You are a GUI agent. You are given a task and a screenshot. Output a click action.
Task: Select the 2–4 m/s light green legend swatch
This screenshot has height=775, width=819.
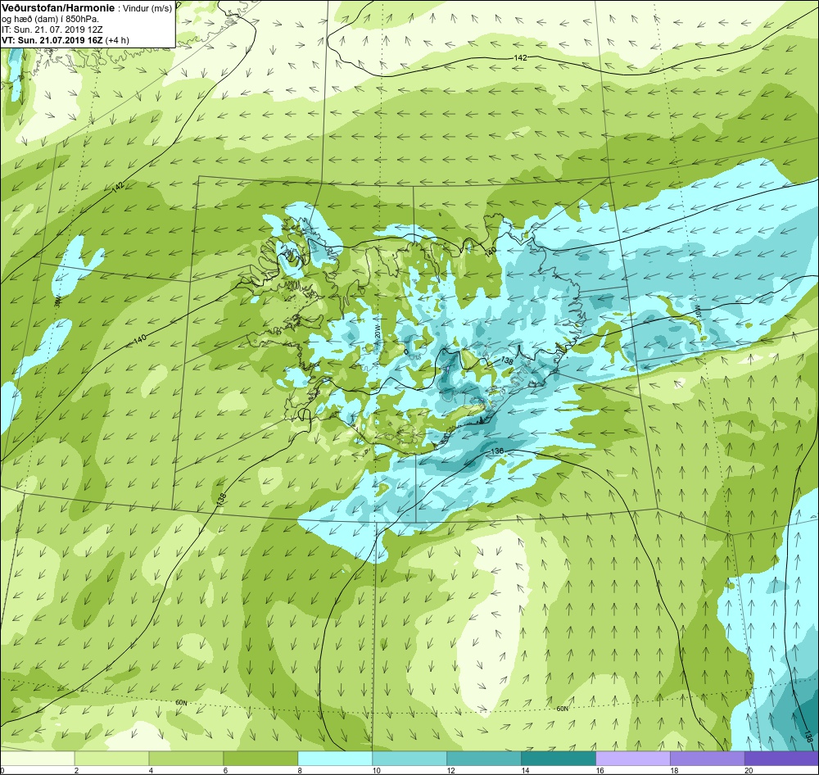pos(111,758)
